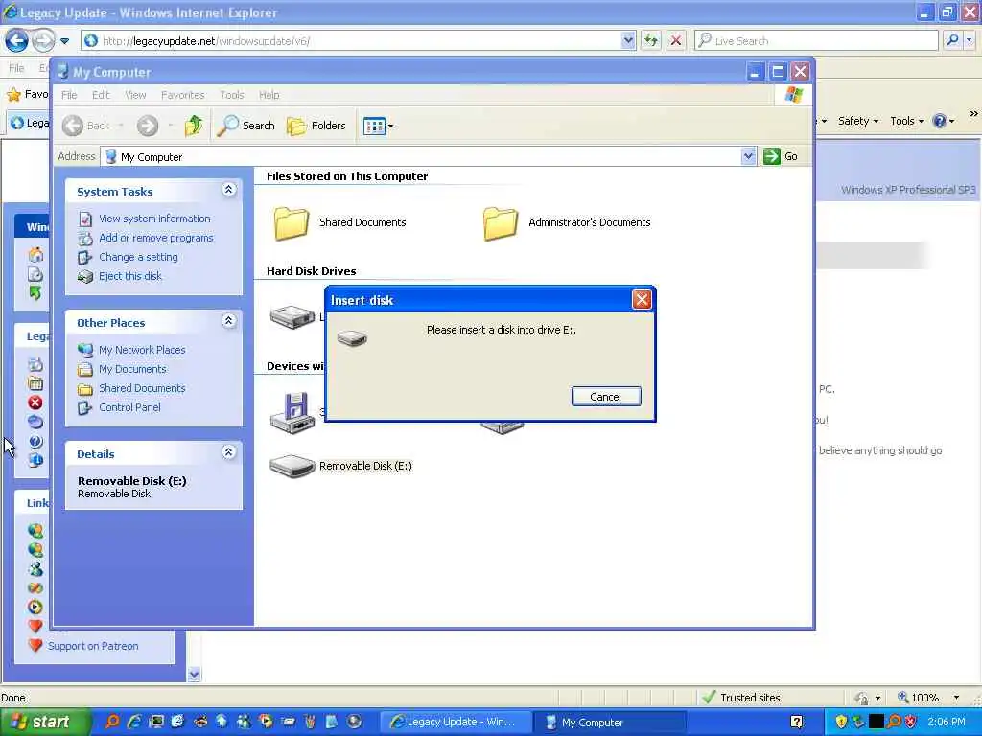This screenshot has height=736, width=982.
Task: Click the Back button in My Computer
Action: pos(86,126)
